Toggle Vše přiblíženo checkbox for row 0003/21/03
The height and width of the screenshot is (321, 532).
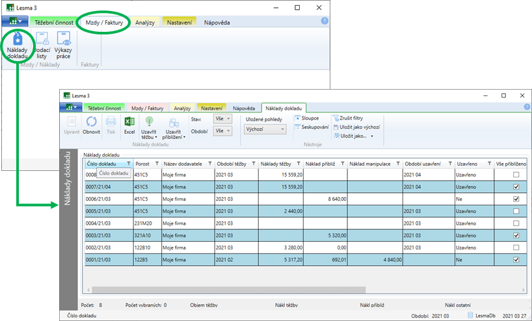point(516,235)
